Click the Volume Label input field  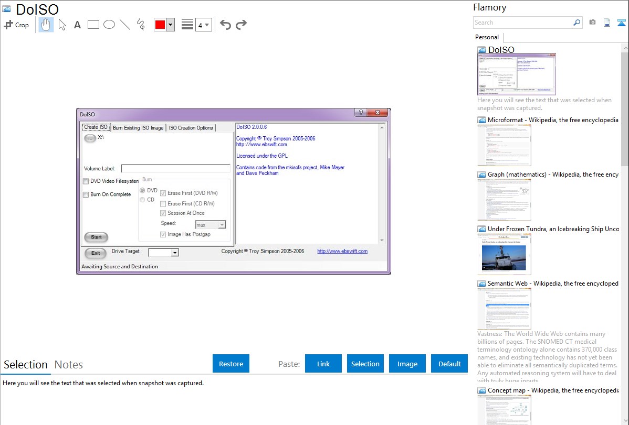coord(176,169)
